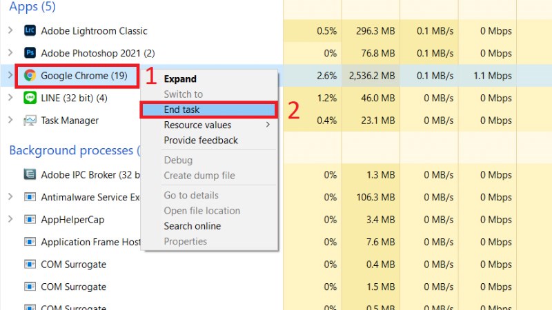Expand the Adobe Lightroom Classic process group
Image resolution: width=552 pixels, height=310 pixels.
pyautogui.click(x=10, y=30)
